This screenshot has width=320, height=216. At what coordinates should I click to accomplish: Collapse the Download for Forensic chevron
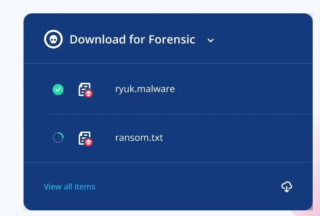tap(210, 40)
